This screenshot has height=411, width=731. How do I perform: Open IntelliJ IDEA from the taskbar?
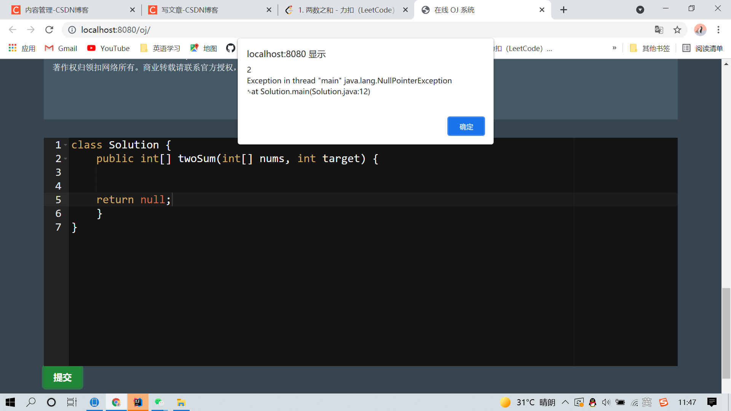(137, 402)
